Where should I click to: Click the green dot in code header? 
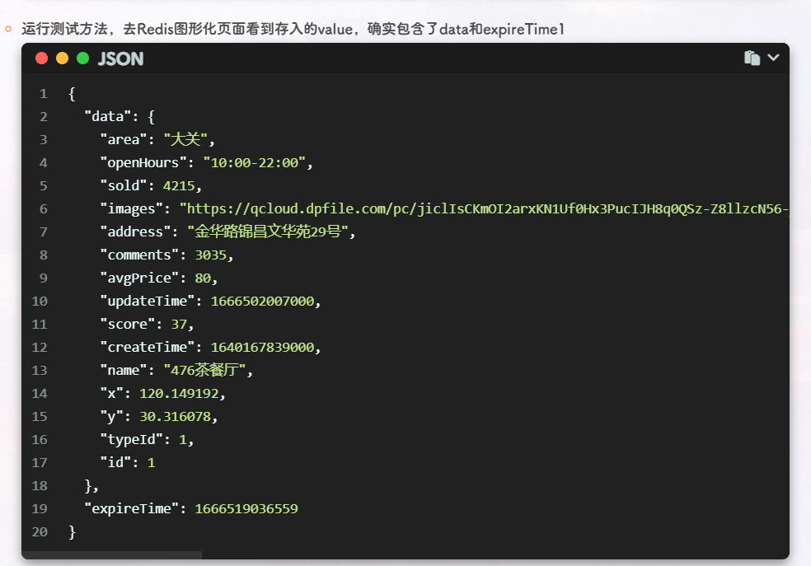tap(82, 58)
